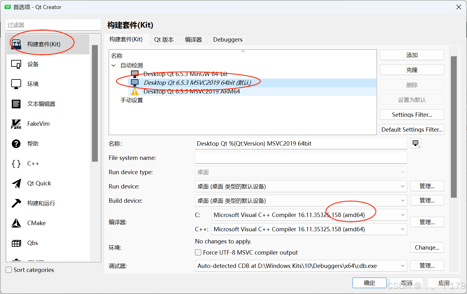Screen dimensions: 467x294
Task: Click the 设置为默认 button
Action: [412, 100]
